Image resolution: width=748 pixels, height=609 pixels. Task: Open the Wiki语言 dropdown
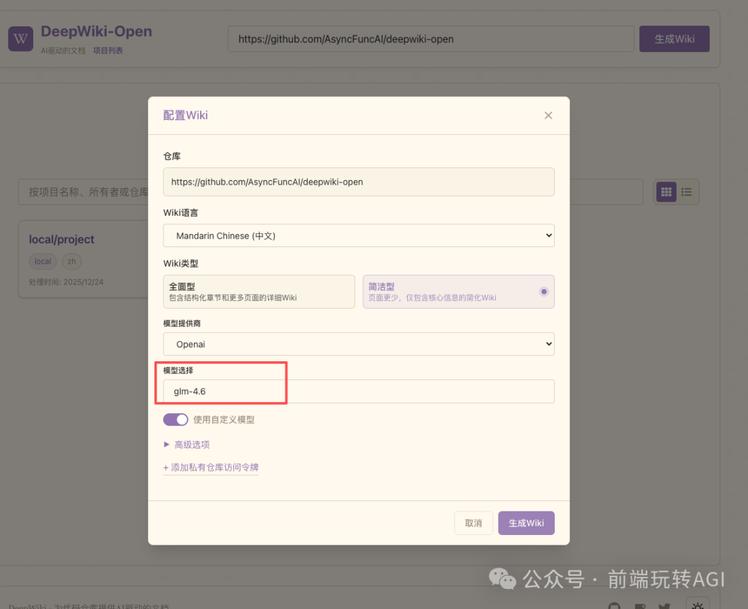pos(359,235)
